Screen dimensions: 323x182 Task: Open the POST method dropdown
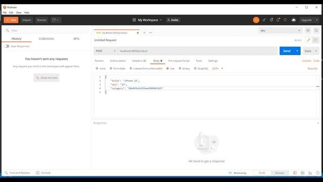(x=105, y=51)
